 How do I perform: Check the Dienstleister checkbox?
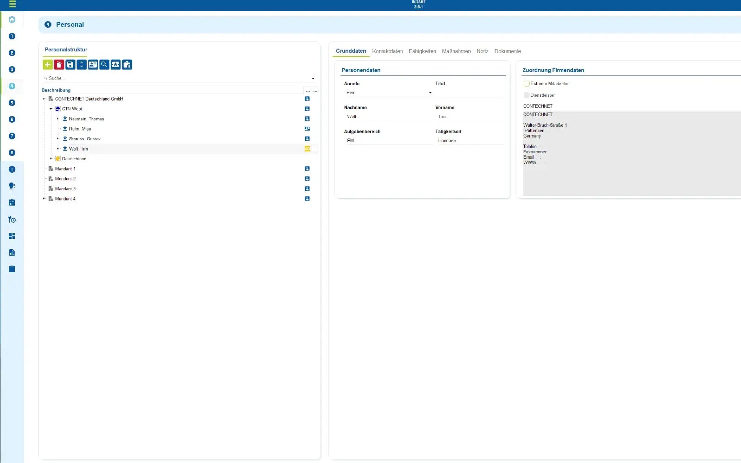coord(526,95)
